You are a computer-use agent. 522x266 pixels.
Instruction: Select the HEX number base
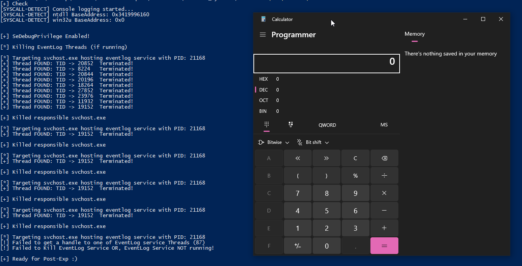326,79
